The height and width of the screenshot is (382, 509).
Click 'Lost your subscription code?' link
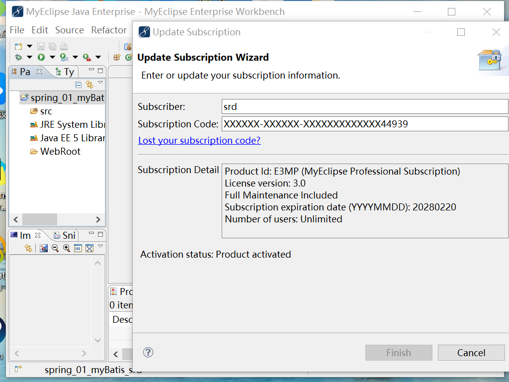(199, 140)
